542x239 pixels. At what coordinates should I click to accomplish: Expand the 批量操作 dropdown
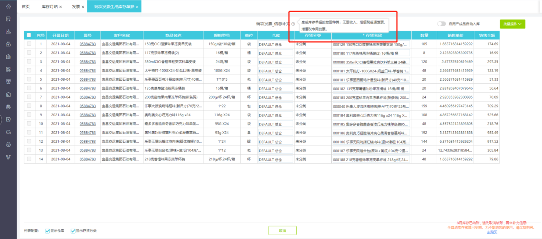pos(512,24)
